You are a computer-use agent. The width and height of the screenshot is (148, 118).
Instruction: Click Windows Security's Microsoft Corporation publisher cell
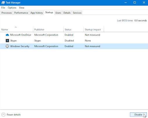point(46,46)
